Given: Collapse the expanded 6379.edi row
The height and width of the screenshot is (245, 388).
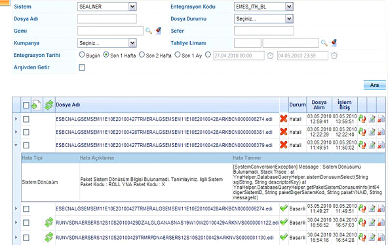Looking at the screenshot, I should pyautogui.click(x=16, y=145).
